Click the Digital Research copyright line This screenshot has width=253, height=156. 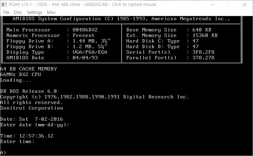point(94,97)
